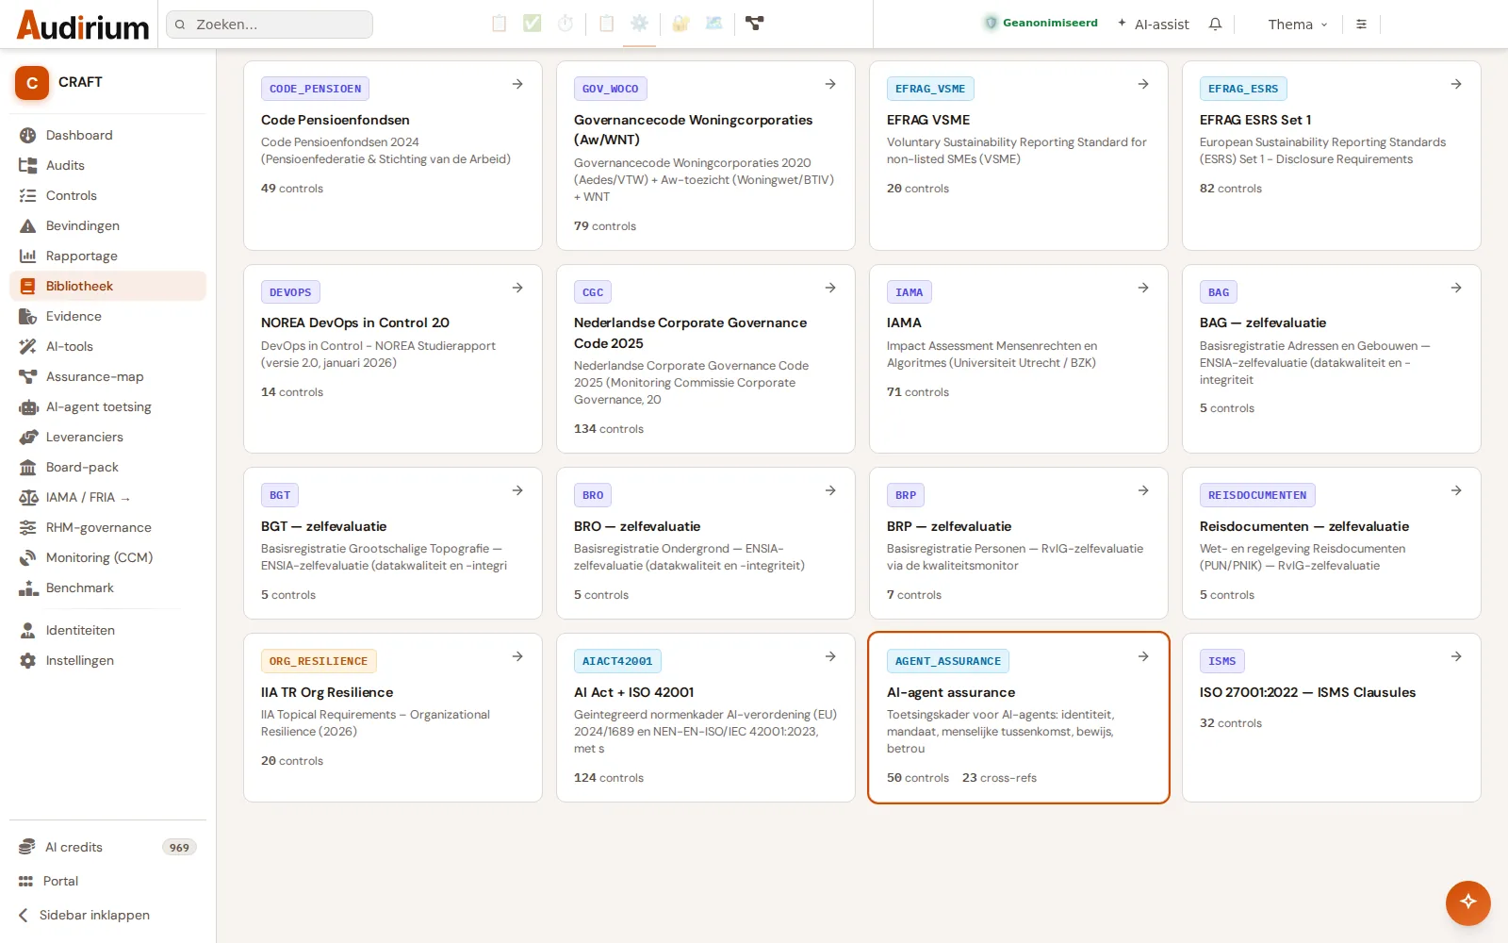The width and height of the screenshot is (1508, 943).
Task: Open Leveranciers handshake icon
Action: pyautogui.click(x=27, y=437)
